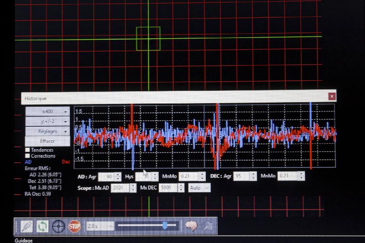
Task: Open the x:400 scale dropdown
Action: [47, 112]
